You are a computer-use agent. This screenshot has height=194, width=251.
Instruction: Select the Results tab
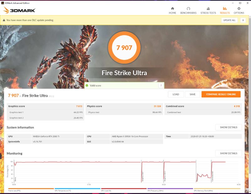click(225, 11)
